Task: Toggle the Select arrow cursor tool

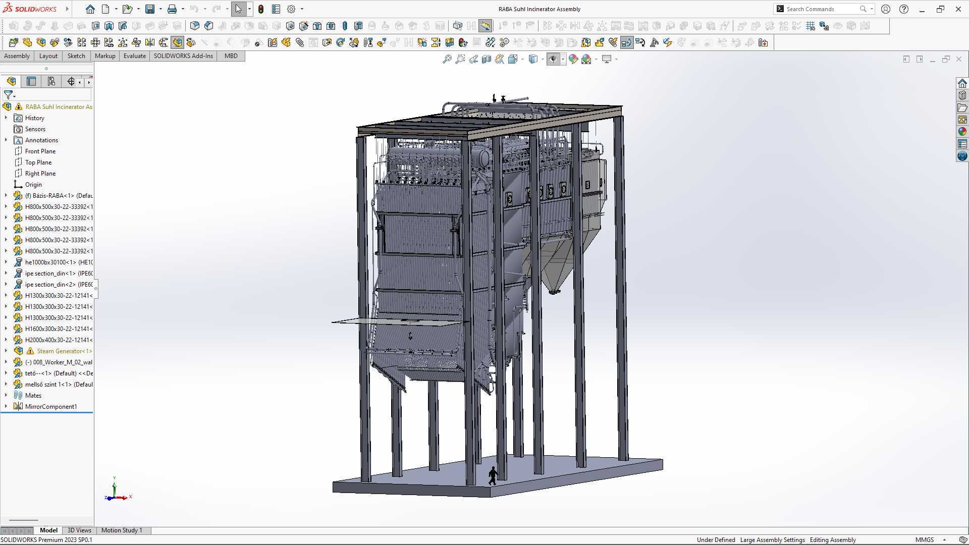Action: 238,9
